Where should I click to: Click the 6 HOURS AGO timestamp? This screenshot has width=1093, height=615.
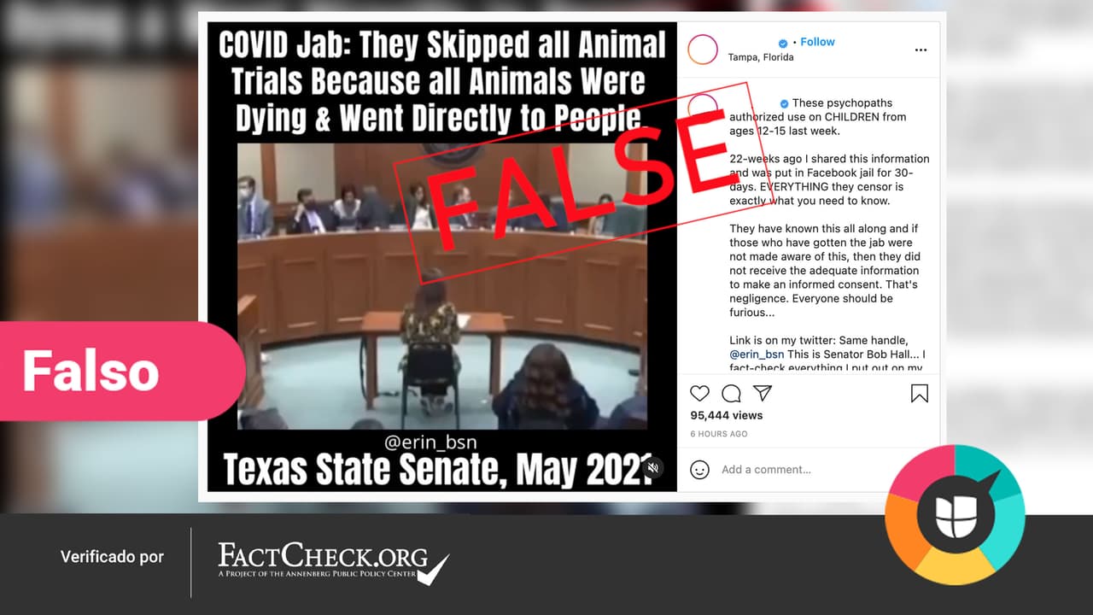719,434
